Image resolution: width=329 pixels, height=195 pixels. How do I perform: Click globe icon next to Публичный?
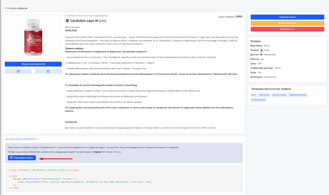[x=261, y=55]
